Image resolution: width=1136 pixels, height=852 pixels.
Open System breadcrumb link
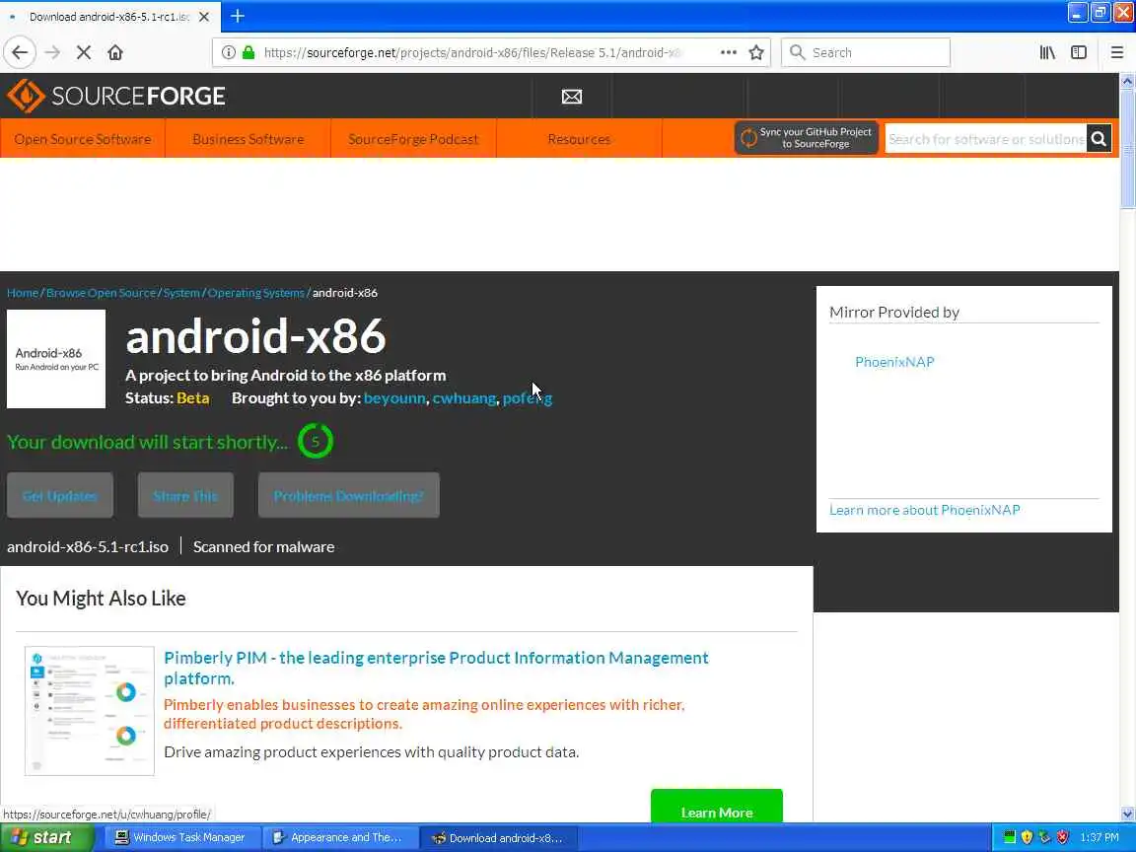[181, 293]
